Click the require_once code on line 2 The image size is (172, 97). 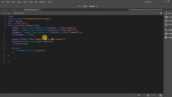pos(30,19)
